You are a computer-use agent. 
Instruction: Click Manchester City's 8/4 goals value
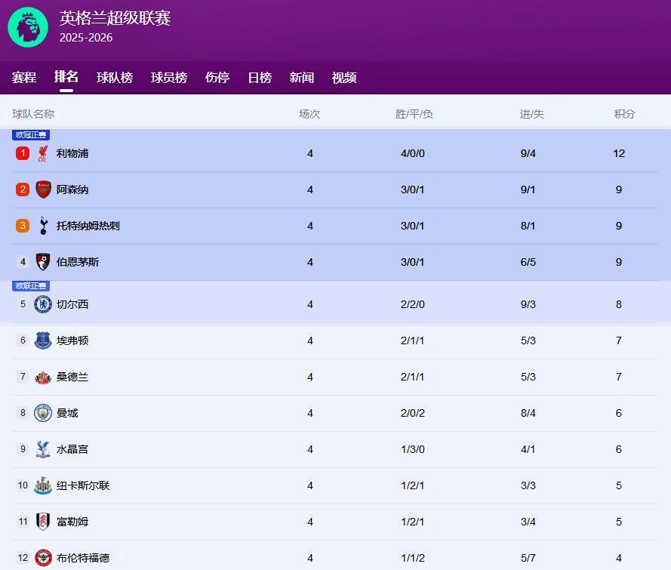point(528,413)
